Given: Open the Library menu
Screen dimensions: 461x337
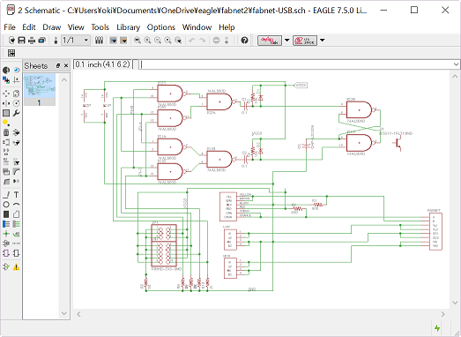Looking at the screenshot, I should (128, 27).
